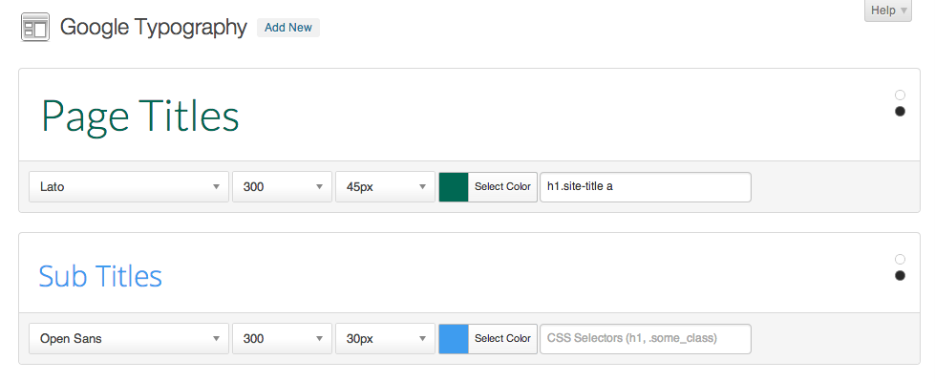Click the Google Typography page icon

[35, 28]
